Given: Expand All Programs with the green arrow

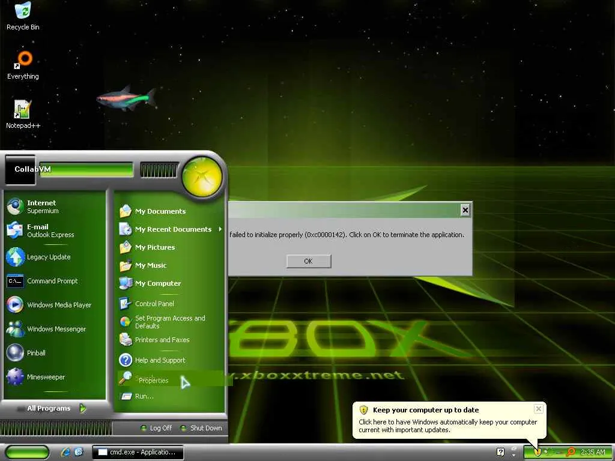Looking at the screenshot, I should coord(83,408).
